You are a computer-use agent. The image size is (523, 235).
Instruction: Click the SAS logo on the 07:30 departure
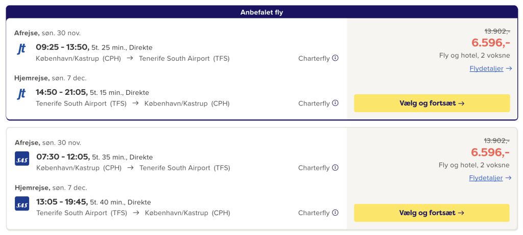coord(22,159)
